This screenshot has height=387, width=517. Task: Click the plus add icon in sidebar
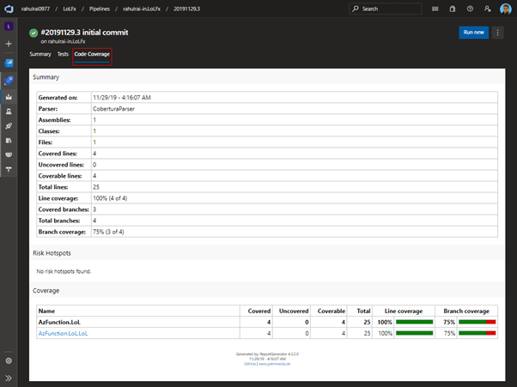[x=9, y=44]
